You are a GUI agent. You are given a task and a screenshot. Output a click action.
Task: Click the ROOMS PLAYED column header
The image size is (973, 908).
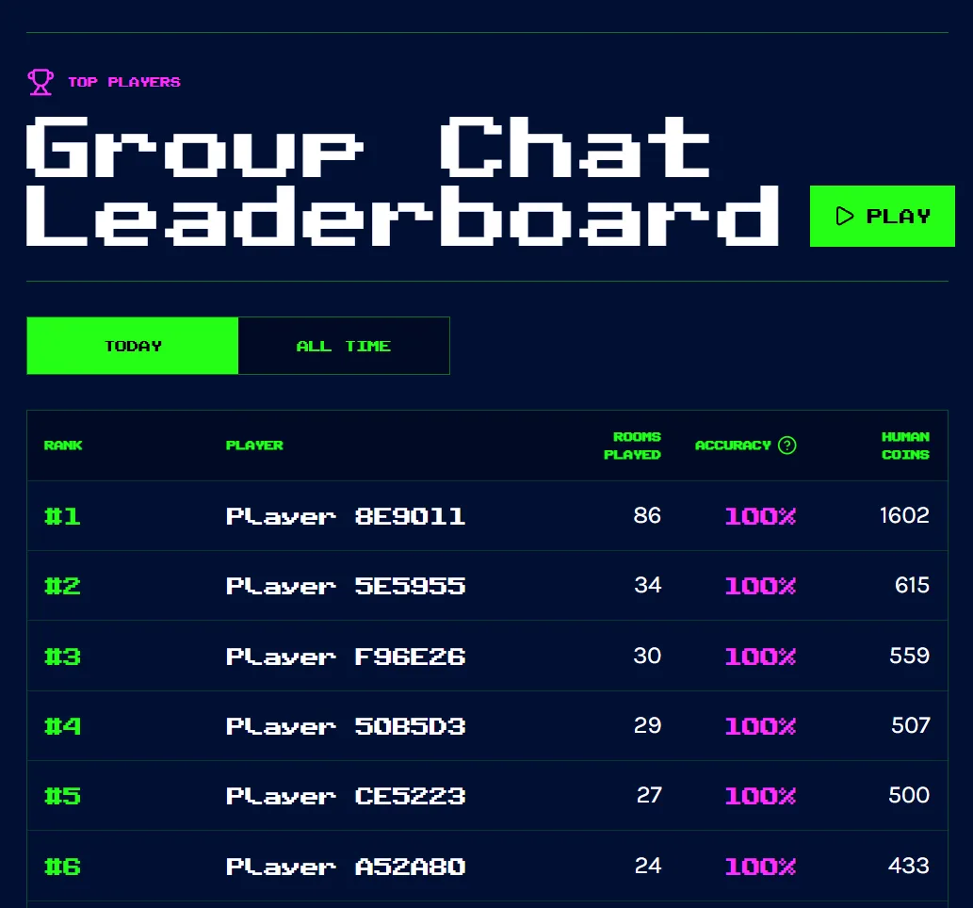632,446
